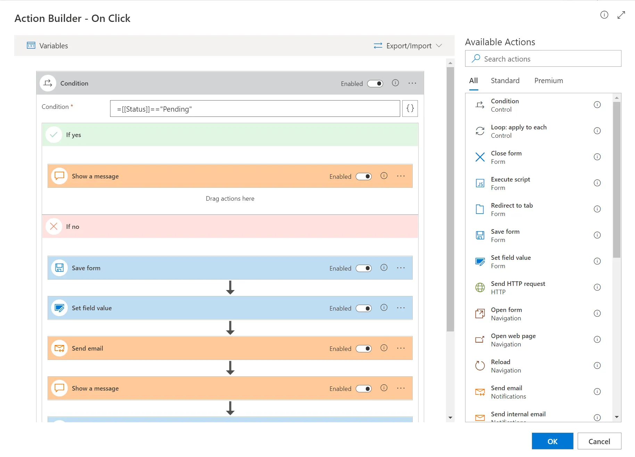Toggle Enabled switch on the Condition action
The image size is (635, 457).
tap(375, 83)
